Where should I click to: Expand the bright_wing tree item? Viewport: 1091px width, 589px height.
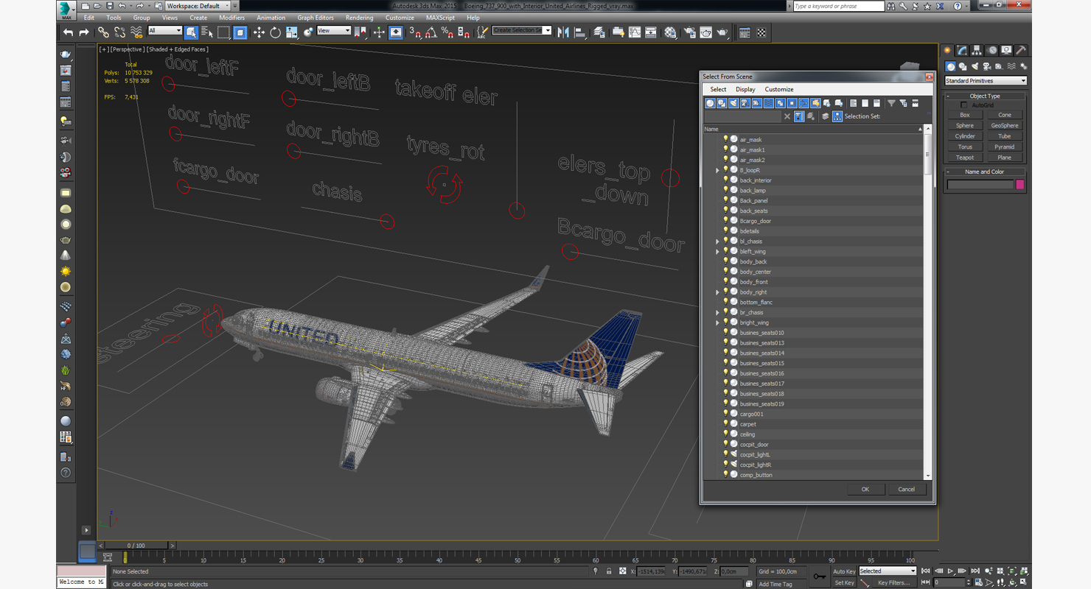pyautogui.click(x=717, y=322)
